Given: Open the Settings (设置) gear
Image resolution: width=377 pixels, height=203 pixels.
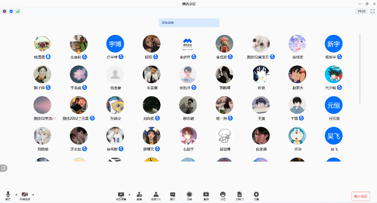Looking at the screenshot, I should click(256, 196).
